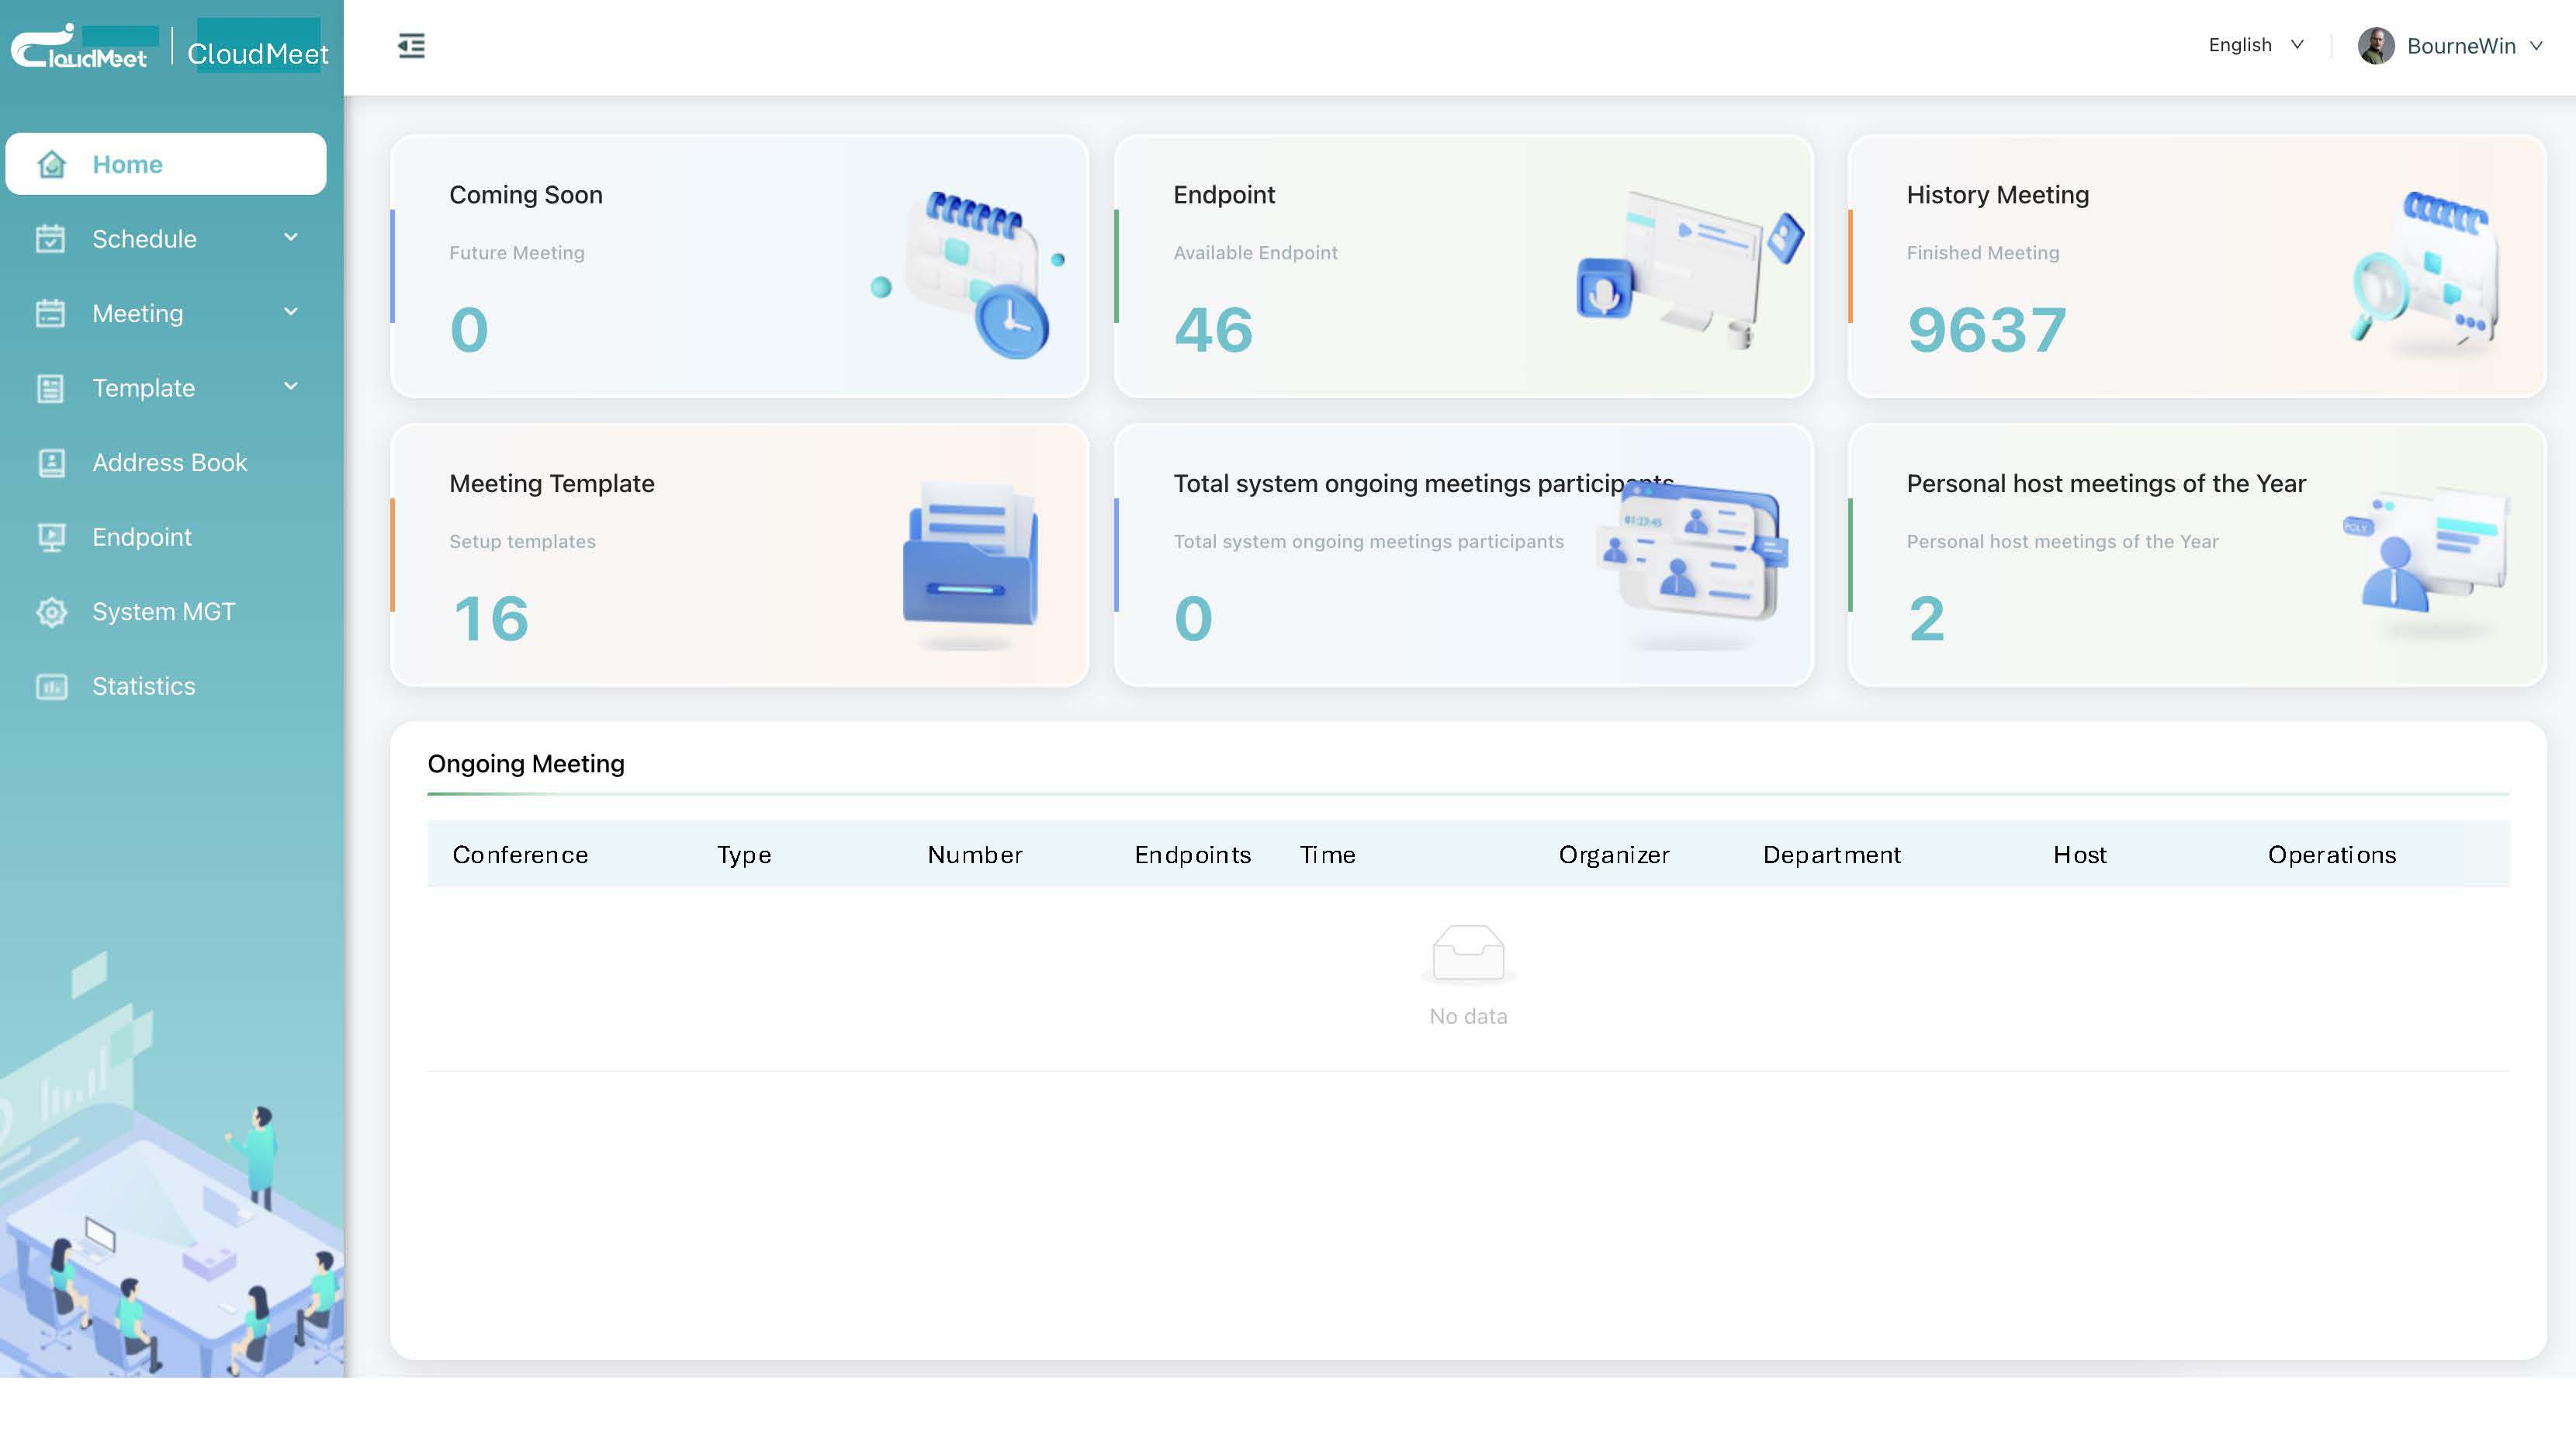Open the Meeting Template card
The width and height of the screenshot is (2576, 1450).
tap(739, 555)
